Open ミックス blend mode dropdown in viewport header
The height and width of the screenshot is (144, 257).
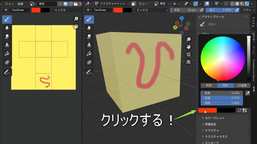pyautogui.click(x=152, y=10)
